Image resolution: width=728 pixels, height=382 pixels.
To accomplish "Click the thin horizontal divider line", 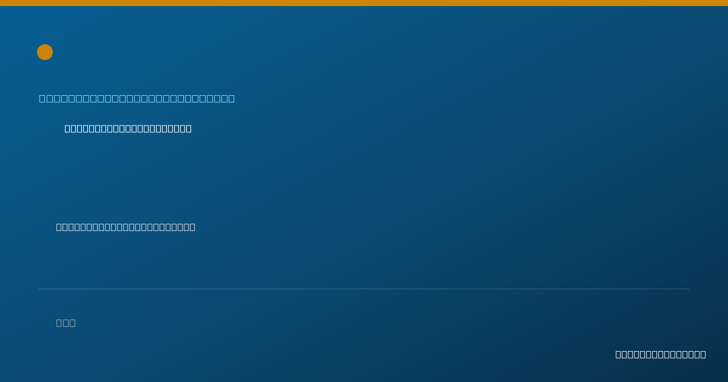I will pos(364,289).
